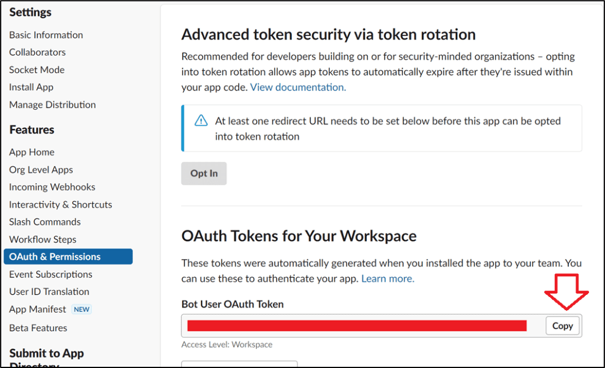Select Install App in sidebar
The height and width of the screenshot is (368, 605).
(x=31, y=87)
